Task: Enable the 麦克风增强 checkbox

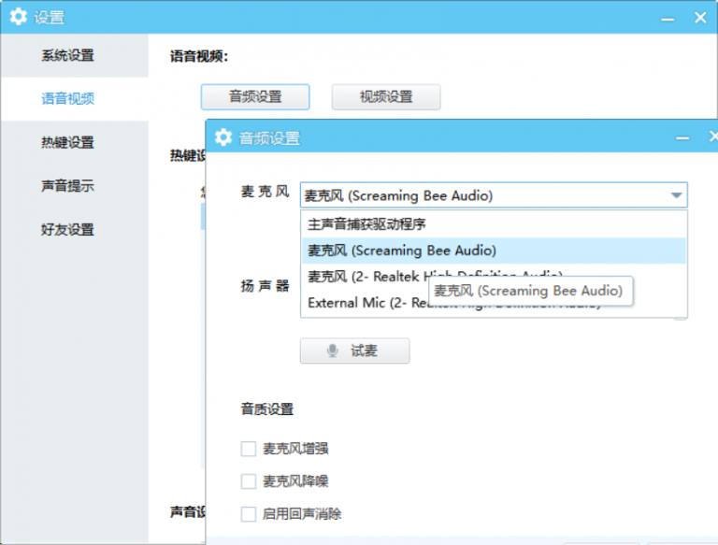Action: 249,449
